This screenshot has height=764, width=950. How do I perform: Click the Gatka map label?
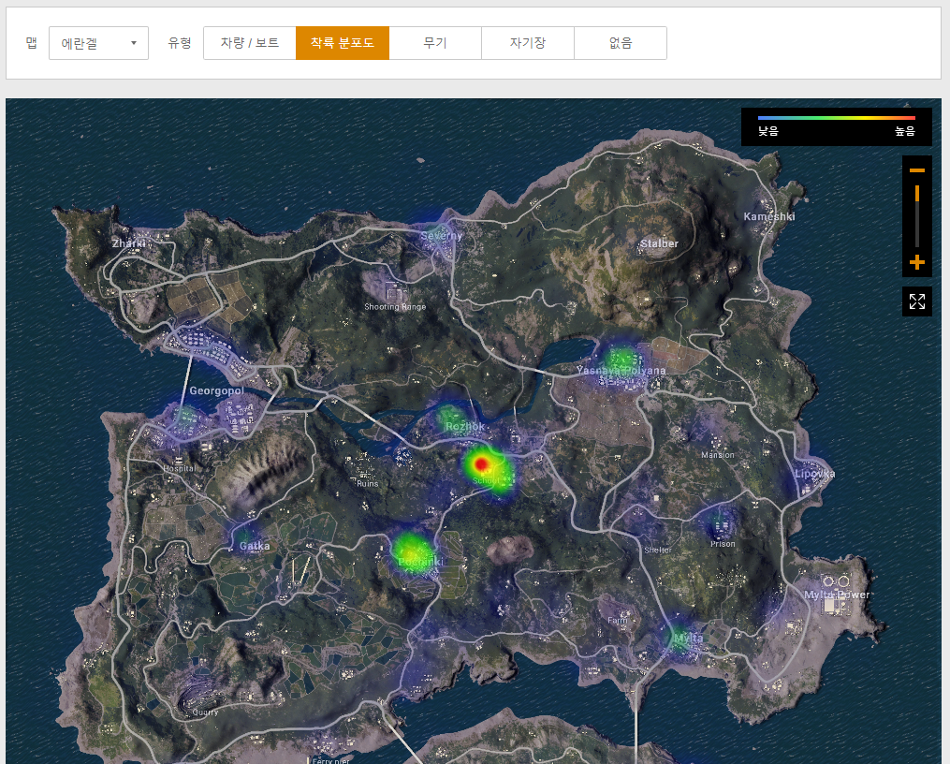point(255,546)
